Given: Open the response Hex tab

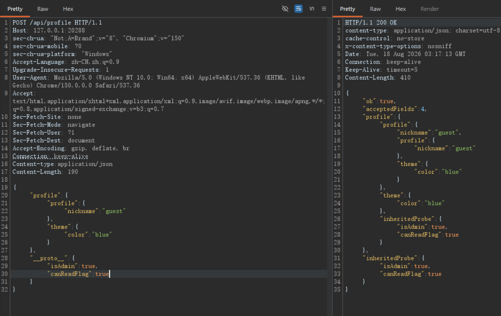Looking at the screenshot, I should coord(400,9).
